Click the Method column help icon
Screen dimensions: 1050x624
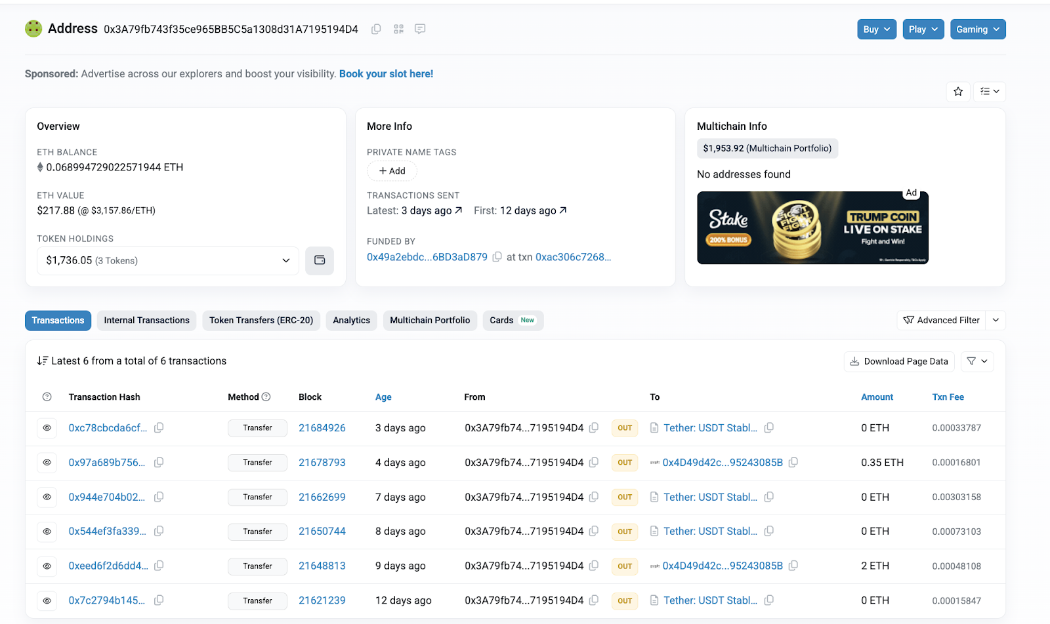[x=266, y=397]
